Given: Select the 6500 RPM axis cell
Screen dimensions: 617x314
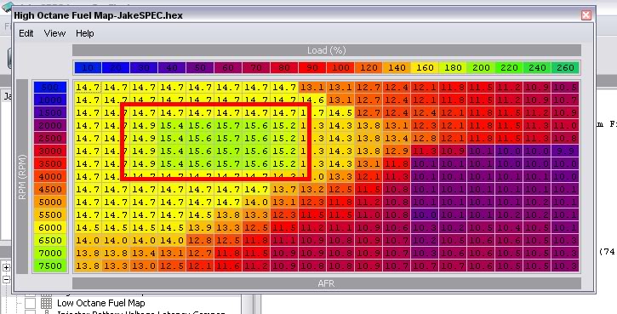Looking at the screenshot, I should click(50, 241).
